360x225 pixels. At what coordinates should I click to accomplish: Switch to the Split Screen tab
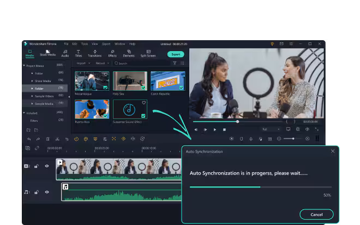coord(148,53)
